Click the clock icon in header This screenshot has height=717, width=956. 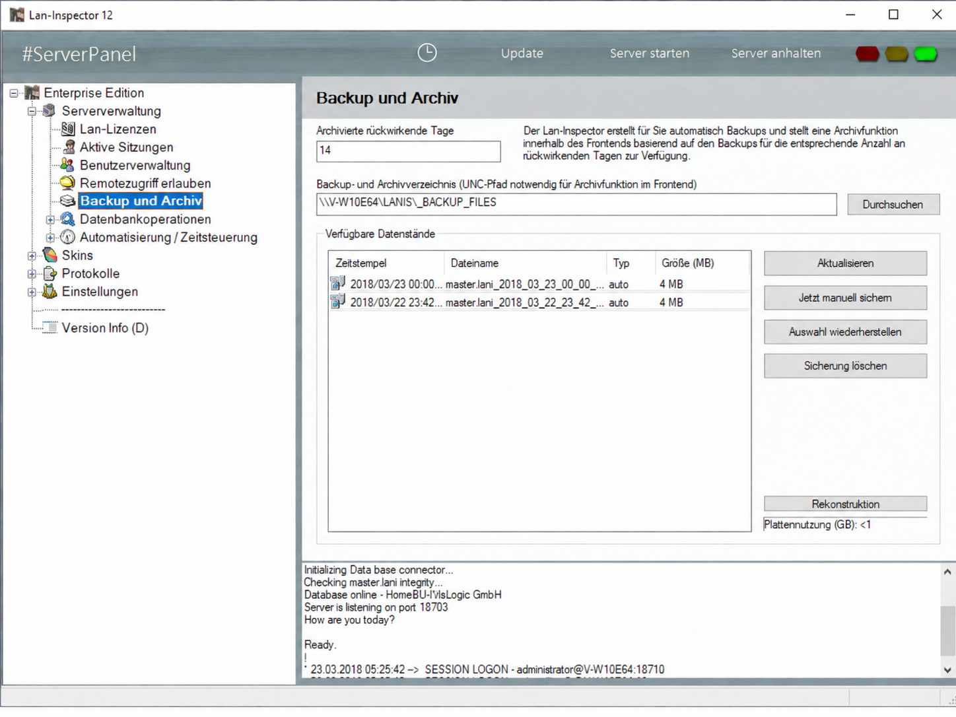coord(427,53)
